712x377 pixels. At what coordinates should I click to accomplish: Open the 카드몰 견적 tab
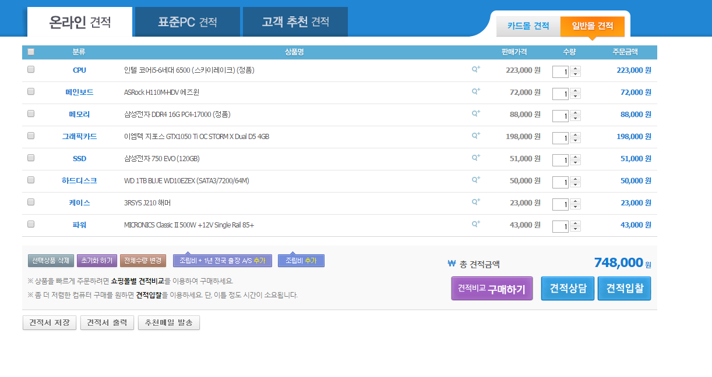[528, 26]
